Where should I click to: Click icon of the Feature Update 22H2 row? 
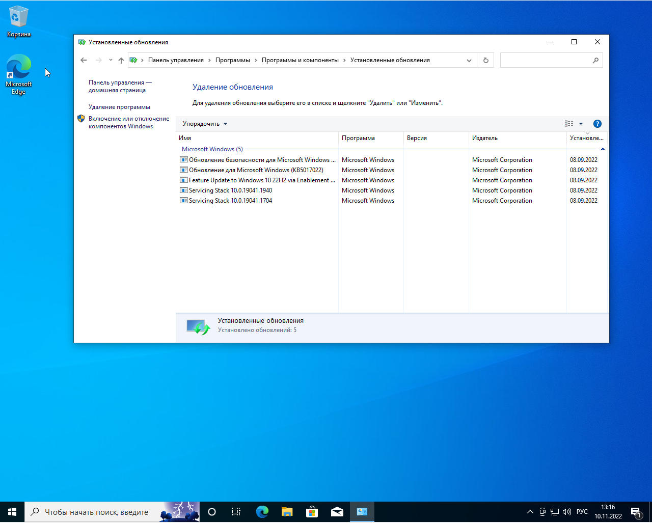click(x=184, y=180)
